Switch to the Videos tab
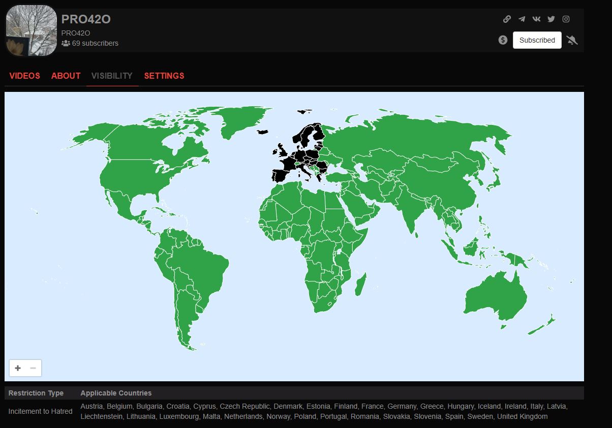Image resolution: width=612 pixels, height=428 pixels. point(24,76)
